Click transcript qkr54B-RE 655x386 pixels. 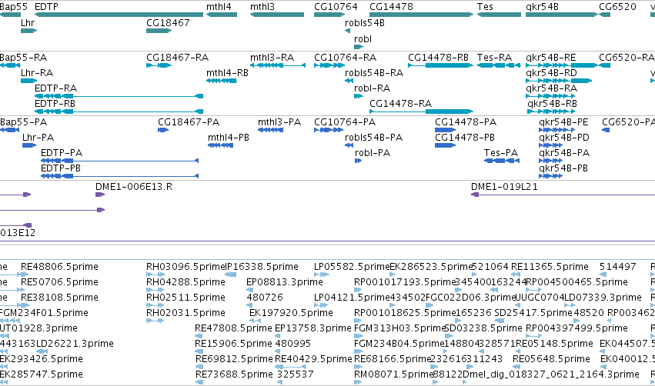[562, 65]
